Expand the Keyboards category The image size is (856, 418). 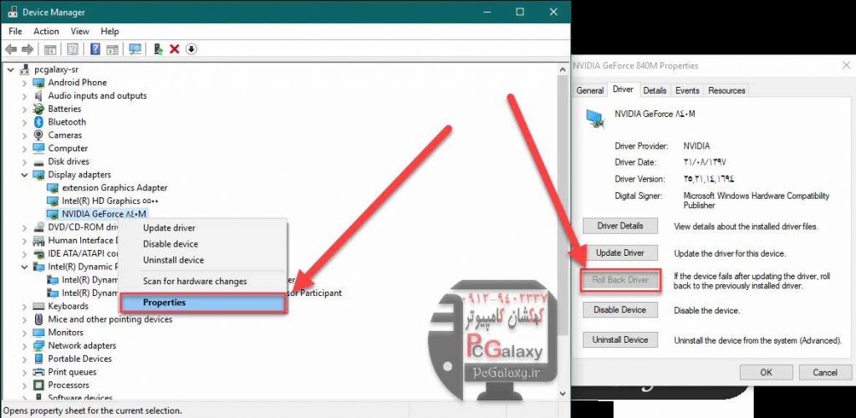[23, 306]
